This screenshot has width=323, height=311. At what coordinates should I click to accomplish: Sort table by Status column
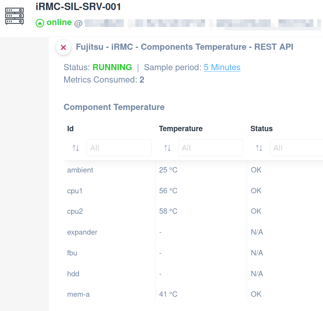259,148
